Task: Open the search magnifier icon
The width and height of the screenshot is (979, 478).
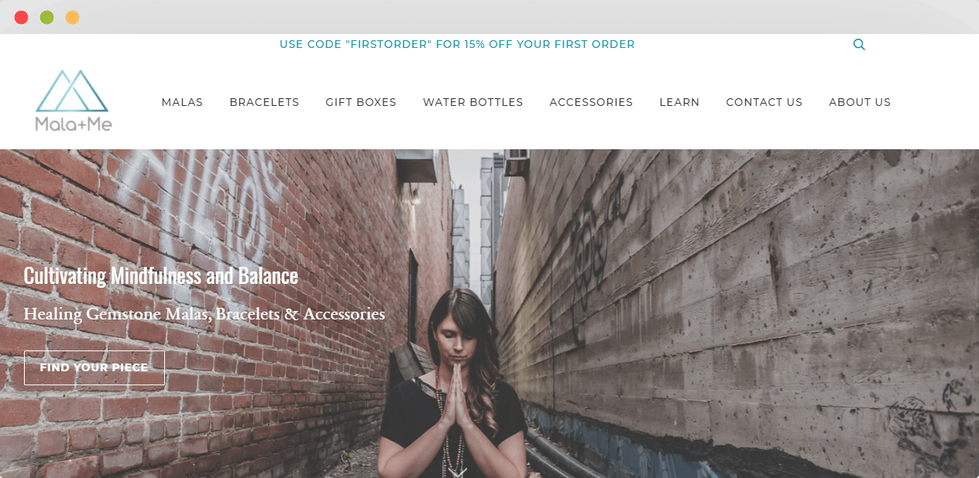Action: [x=859, y=45]
